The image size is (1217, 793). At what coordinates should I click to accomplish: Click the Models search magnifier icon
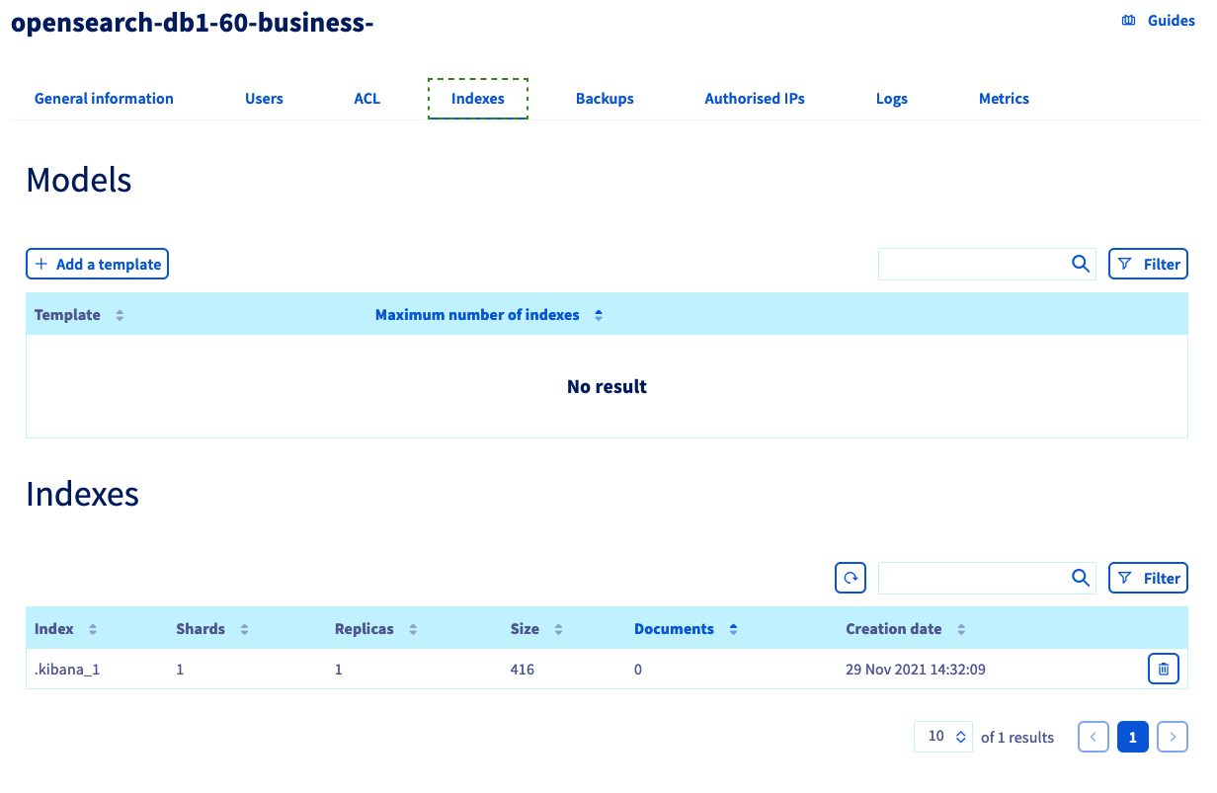point(1080,264)
